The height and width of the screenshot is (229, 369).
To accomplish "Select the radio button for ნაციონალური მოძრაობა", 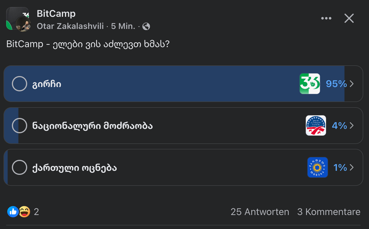I will tap(19, 125).
